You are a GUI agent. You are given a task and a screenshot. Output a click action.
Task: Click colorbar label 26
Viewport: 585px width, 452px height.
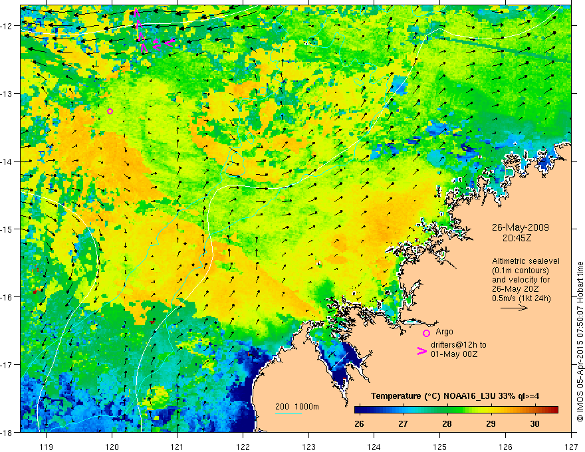[x=359, y=424]
